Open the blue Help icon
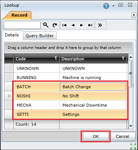This screenshot has height=150, width=138. tap(106, 6)
